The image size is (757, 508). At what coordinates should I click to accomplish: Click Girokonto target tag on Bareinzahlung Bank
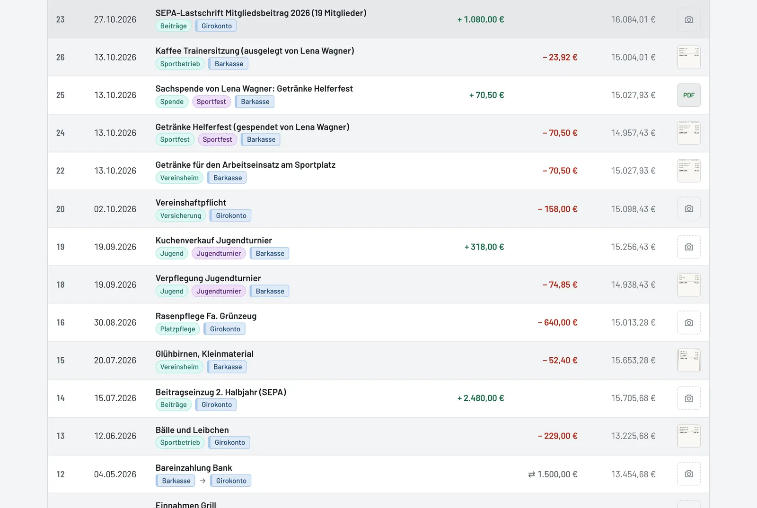tap(231, 481)
